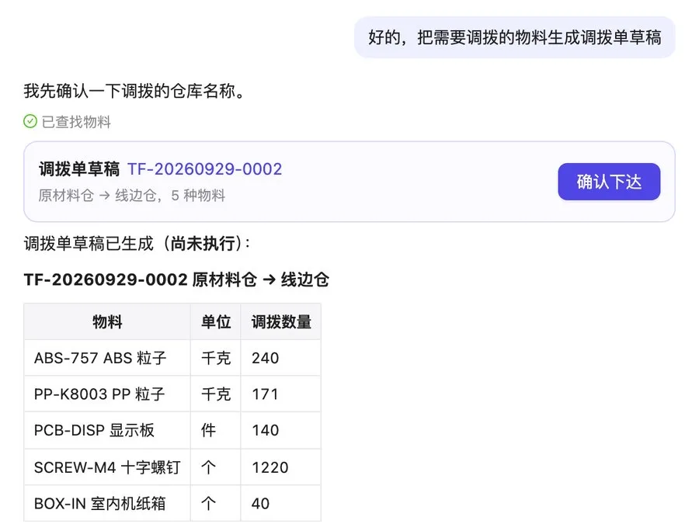Click the green check icon beside 已查找物料
Viewport: 699px width, 524px height.
pyautogui.click(x=30, y=121)
